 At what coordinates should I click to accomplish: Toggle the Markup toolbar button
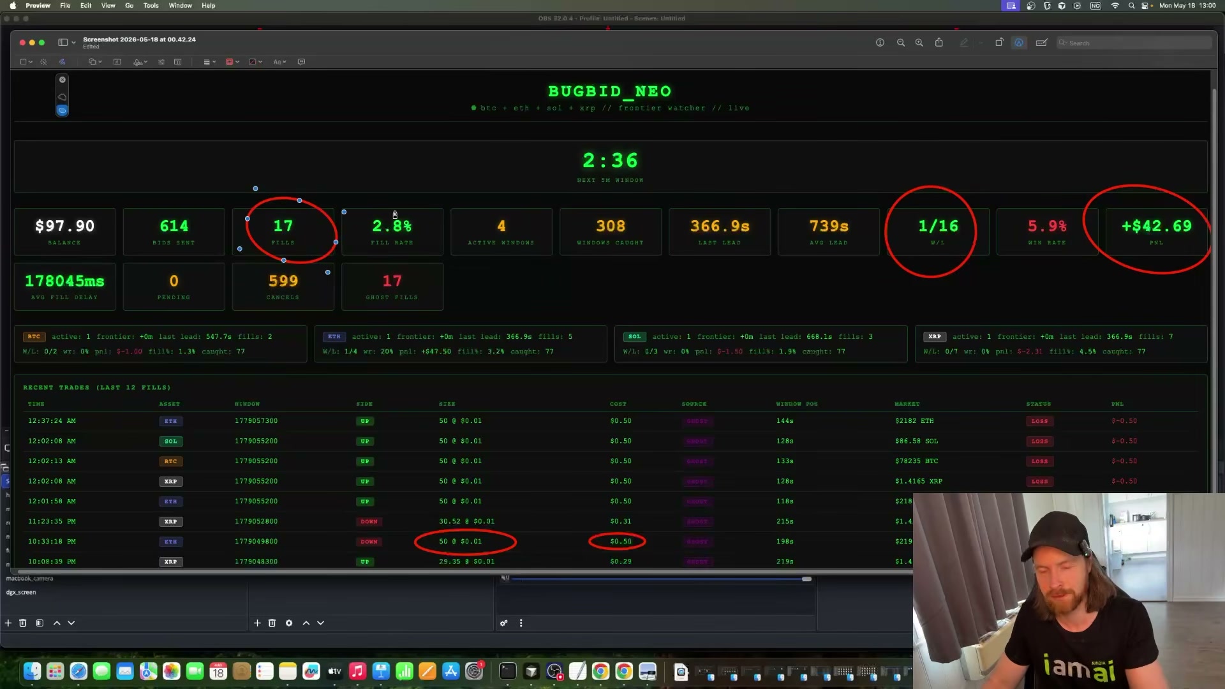(1019, 43)
